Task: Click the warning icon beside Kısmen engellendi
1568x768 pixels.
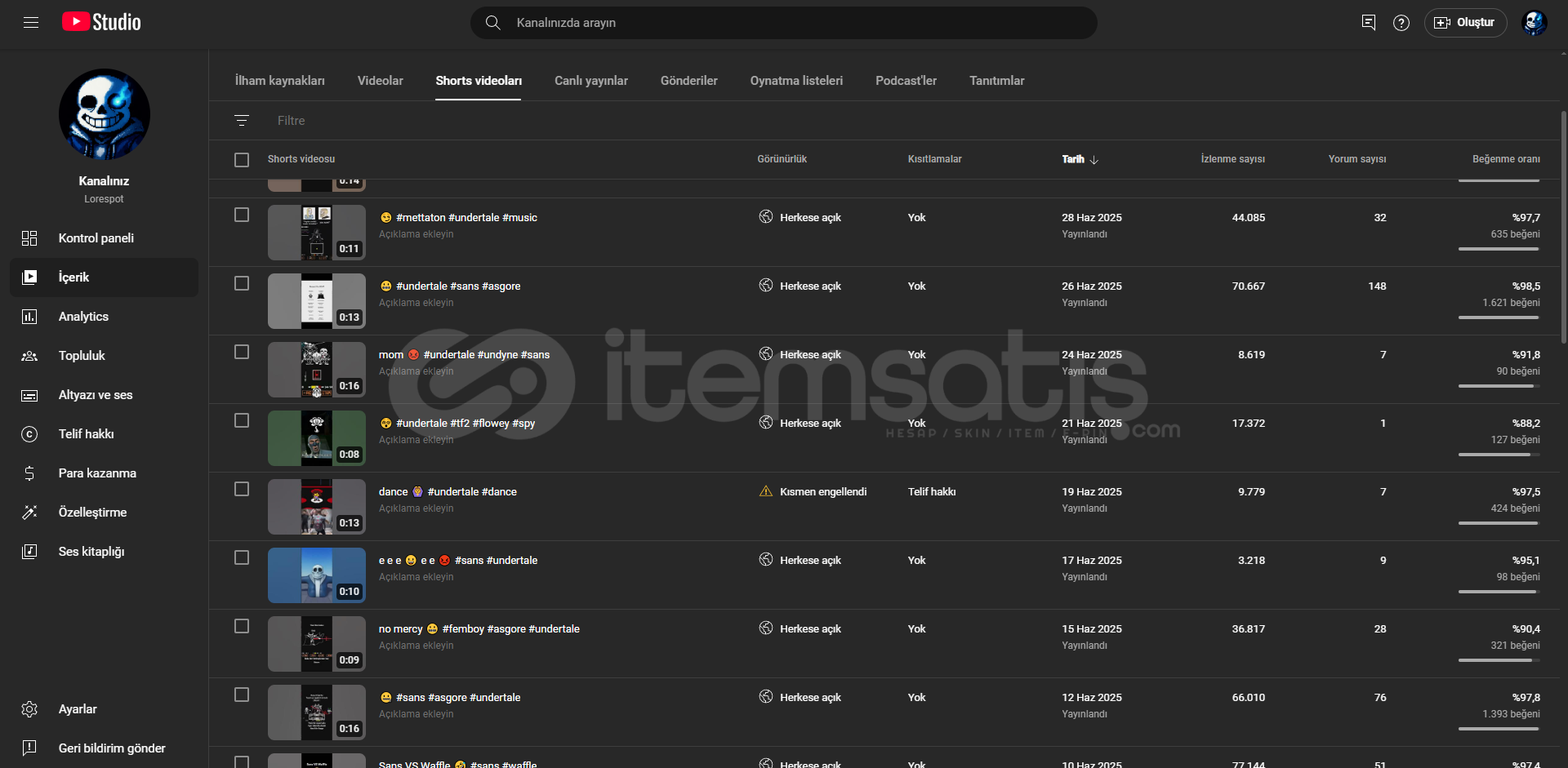Action: (766, 491)
